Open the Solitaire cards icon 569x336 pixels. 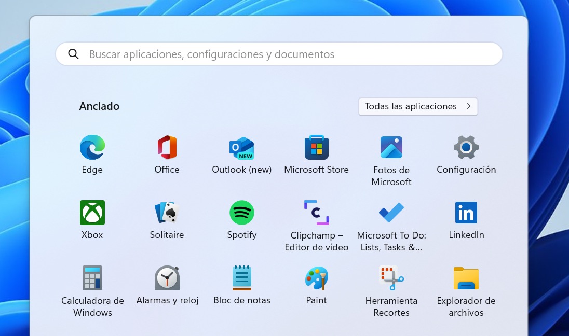(167, 213)
